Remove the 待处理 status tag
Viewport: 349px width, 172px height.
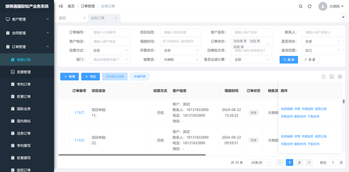click(245, 41)
